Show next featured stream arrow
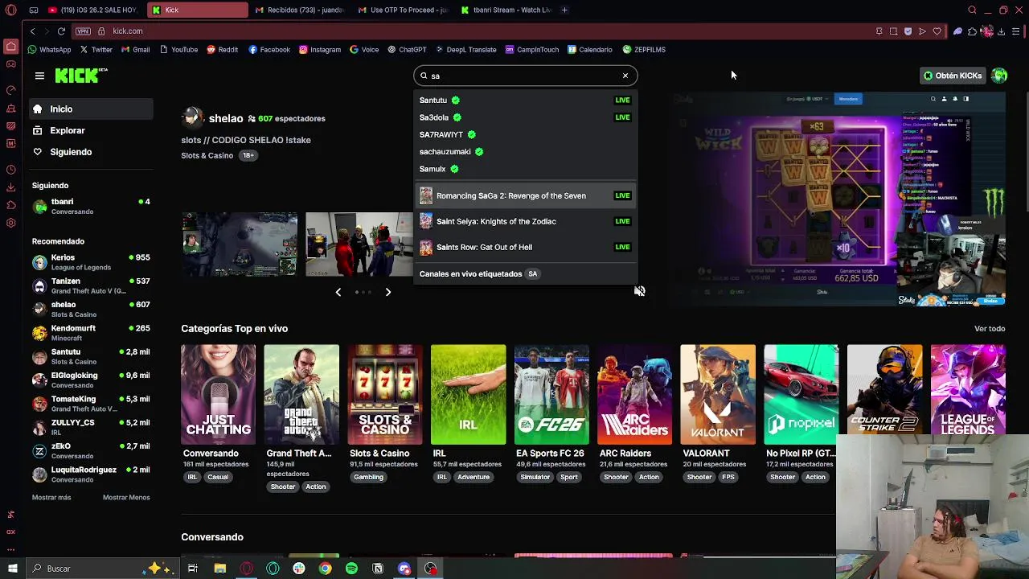 [x=388, y=292]
